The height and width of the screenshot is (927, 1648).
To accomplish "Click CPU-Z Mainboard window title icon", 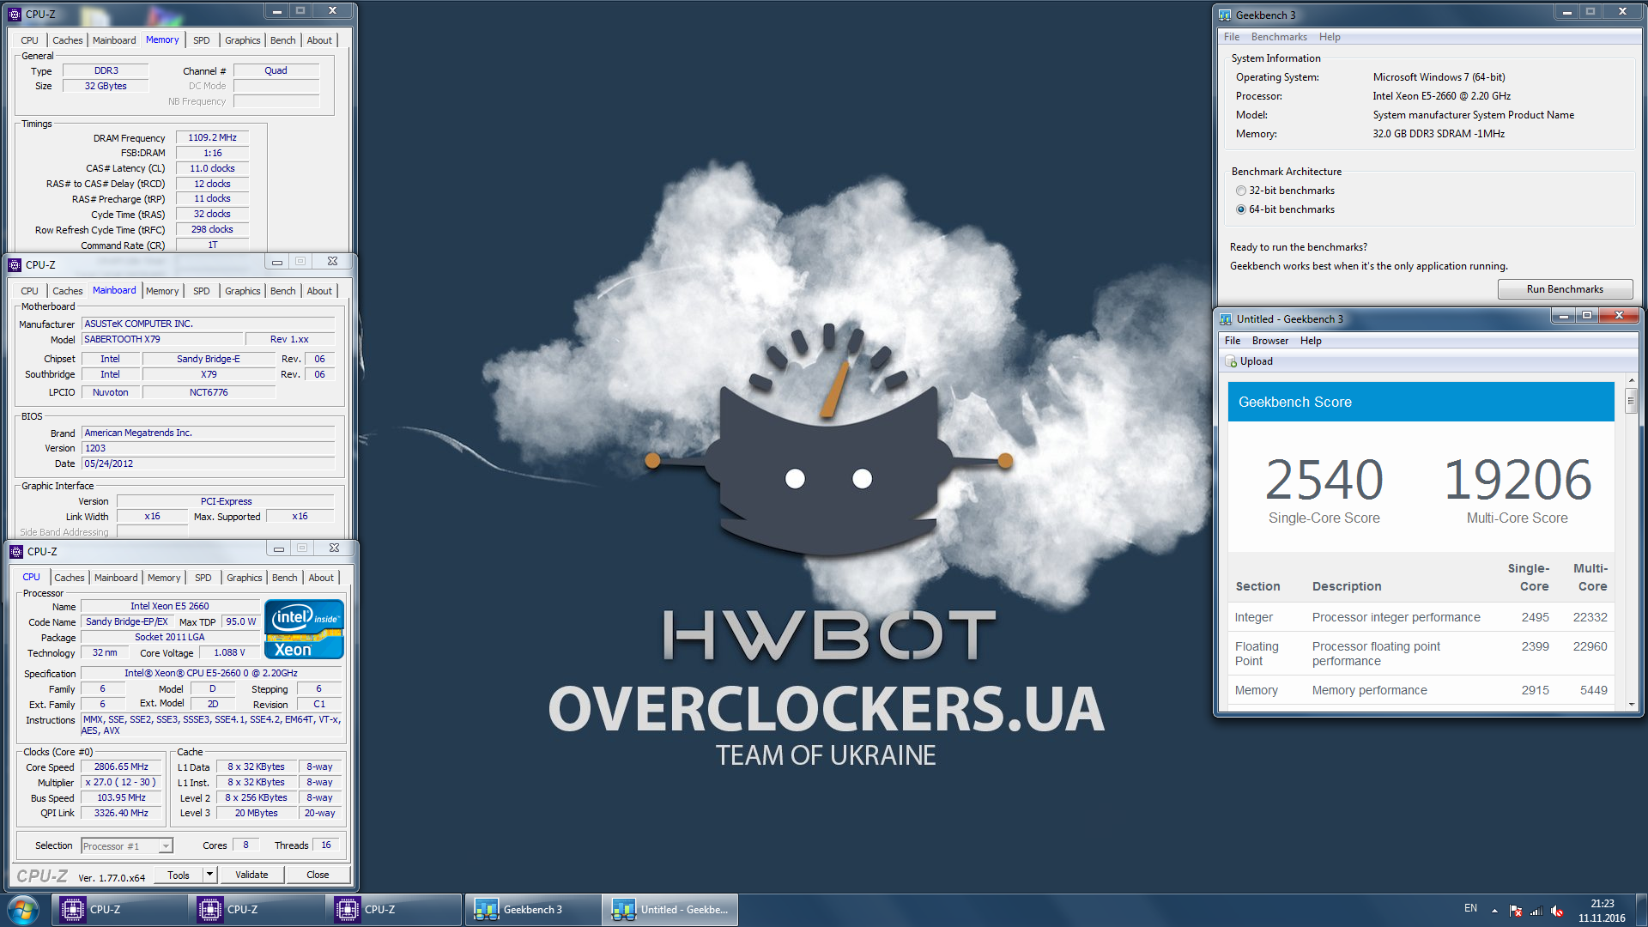I will (x=15, y=264).
